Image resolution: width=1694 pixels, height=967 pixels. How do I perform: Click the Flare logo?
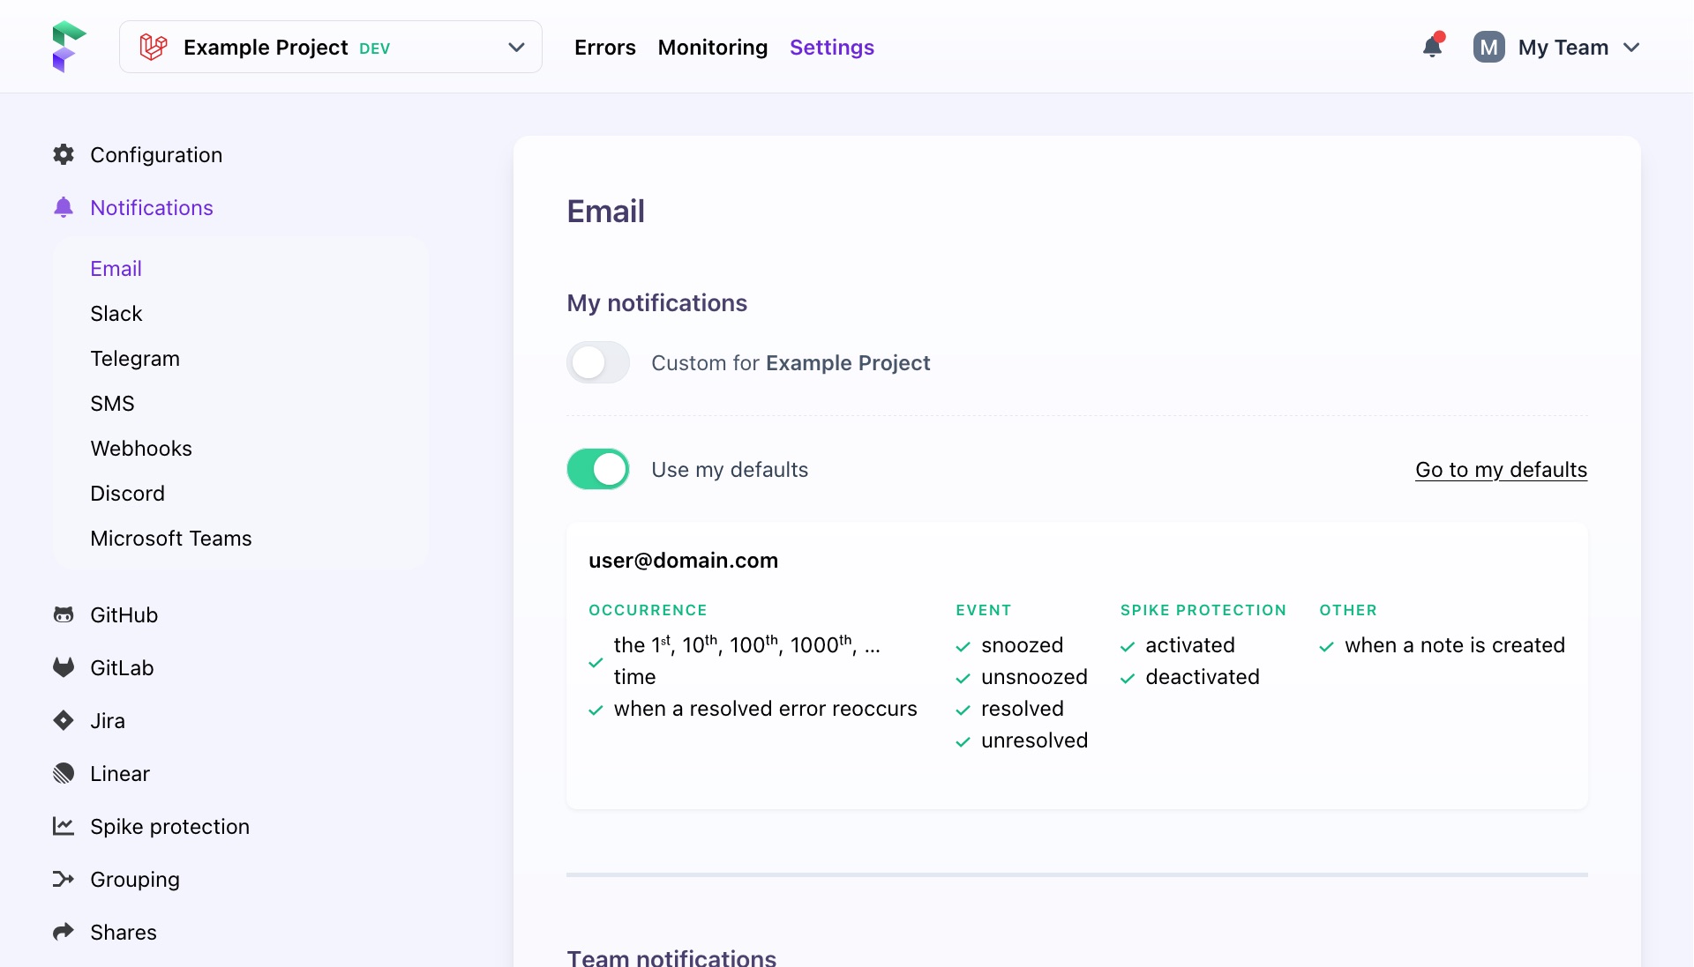(x=69, y=46)
